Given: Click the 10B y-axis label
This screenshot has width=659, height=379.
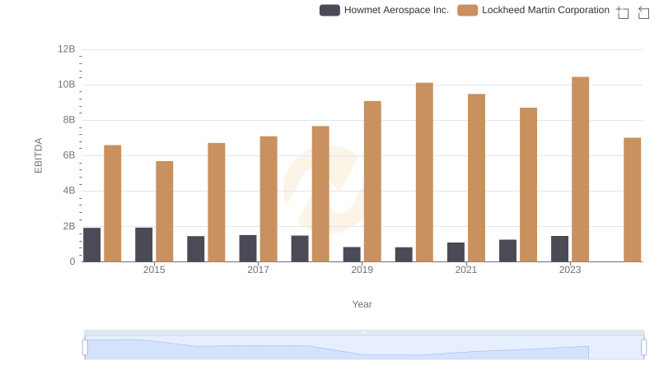Looking at the screenshot, I should point(67,85).
